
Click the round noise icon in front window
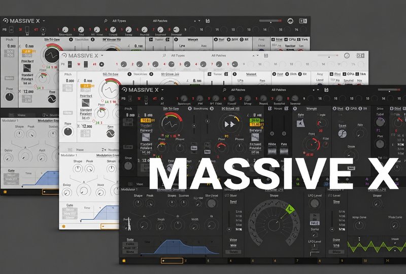[x=342, y=133]
